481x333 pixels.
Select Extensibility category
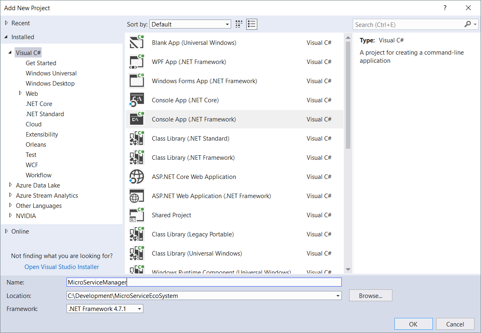(42, 134)
